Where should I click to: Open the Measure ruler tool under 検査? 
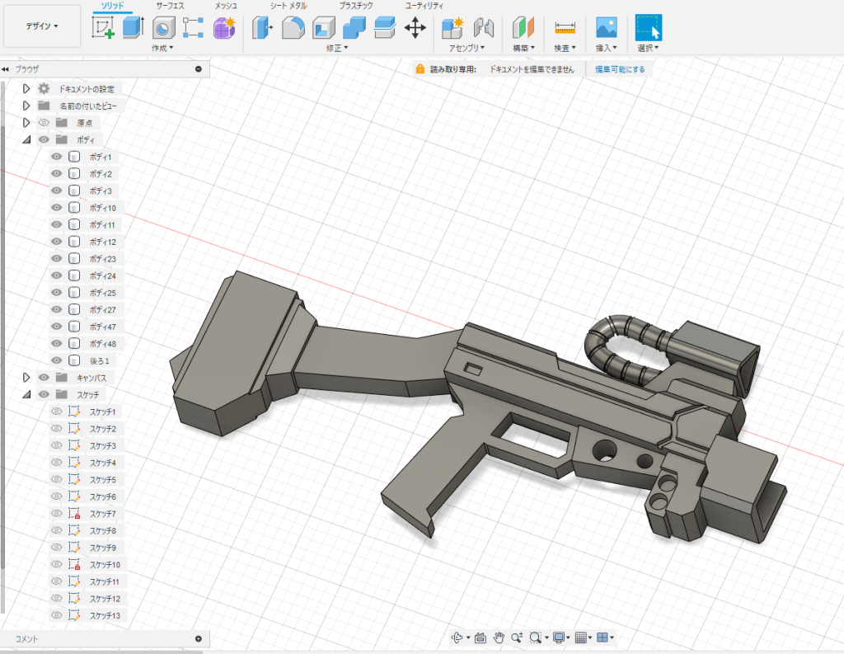pos(565,28)
